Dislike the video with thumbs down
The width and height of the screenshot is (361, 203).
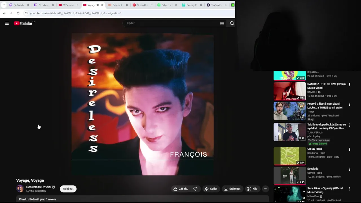pos(195,189)
